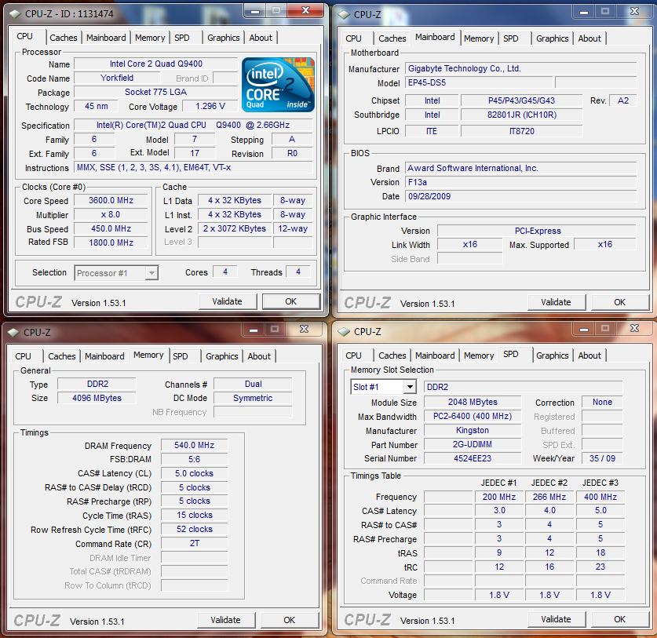Close the CPU-Z ID 1131474 window
The image size is (657, 638).
pos(306,11)
